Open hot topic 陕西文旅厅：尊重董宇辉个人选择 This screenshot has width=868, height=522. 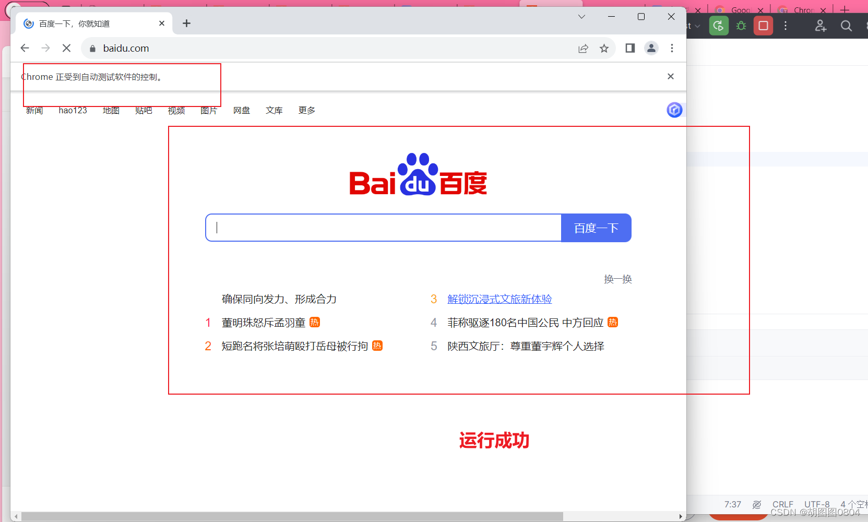coord(526,346)
